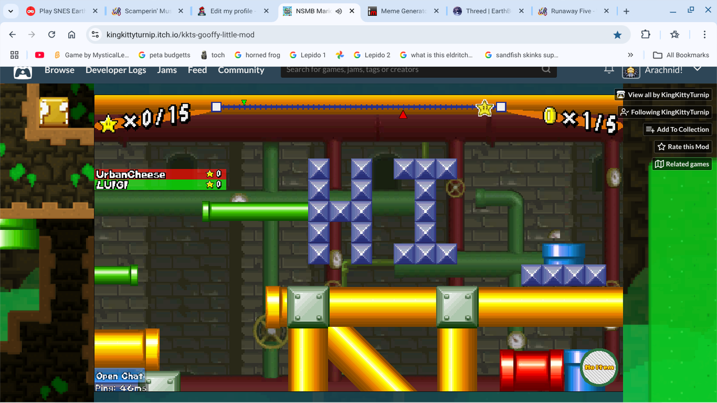717x403 pixels.
Task: Click the star counter icon in HUD
Action: pyautogui.click(x=108, y=123)
